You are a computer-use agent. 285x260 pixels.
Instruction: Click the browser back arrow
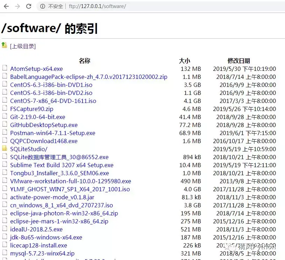[x=6, y=6]
